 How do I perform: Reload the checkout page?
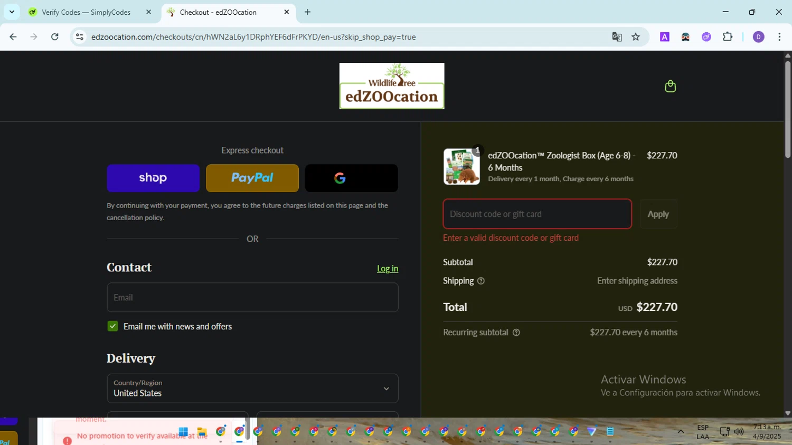tap(55, 37)
